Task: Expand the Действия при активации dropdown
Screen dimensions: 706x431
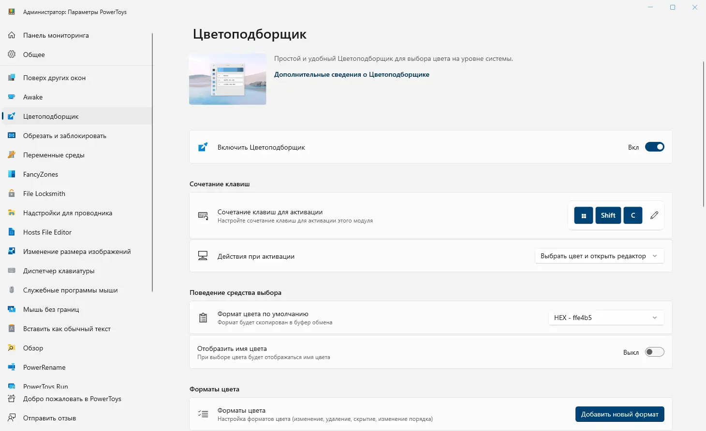Action: pyautogui.click(x=599, y=256)
